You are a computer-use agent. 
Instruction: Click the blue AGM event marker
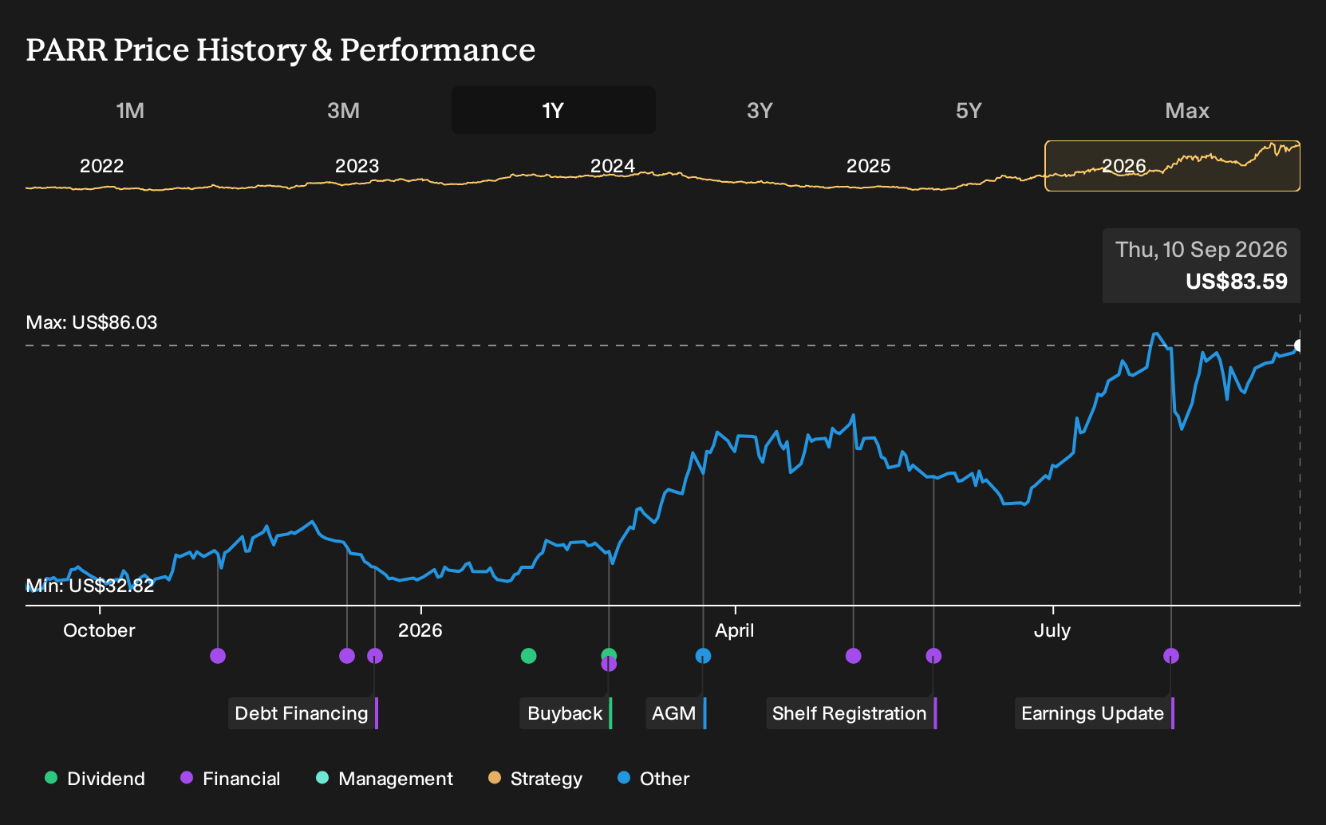(703, 656)
